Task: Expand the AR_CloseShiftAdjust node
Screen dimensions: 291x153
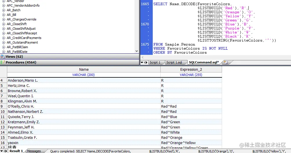Action: [3, 29]
